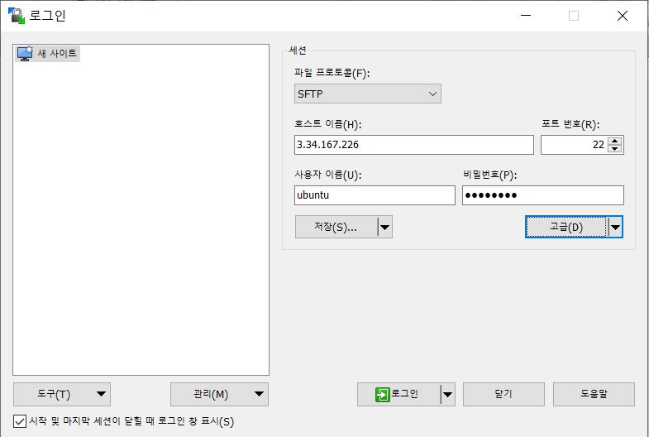The height and width of the screenshot is (437, 649).
Task: Click the new site monitor icon
Action: tap(25, 54)
